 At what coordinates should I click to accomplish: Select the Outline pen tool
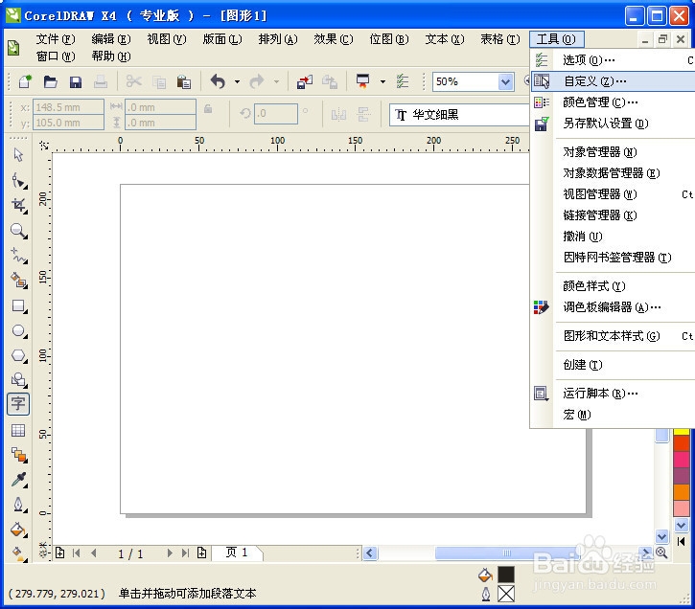tap(18, 505)
